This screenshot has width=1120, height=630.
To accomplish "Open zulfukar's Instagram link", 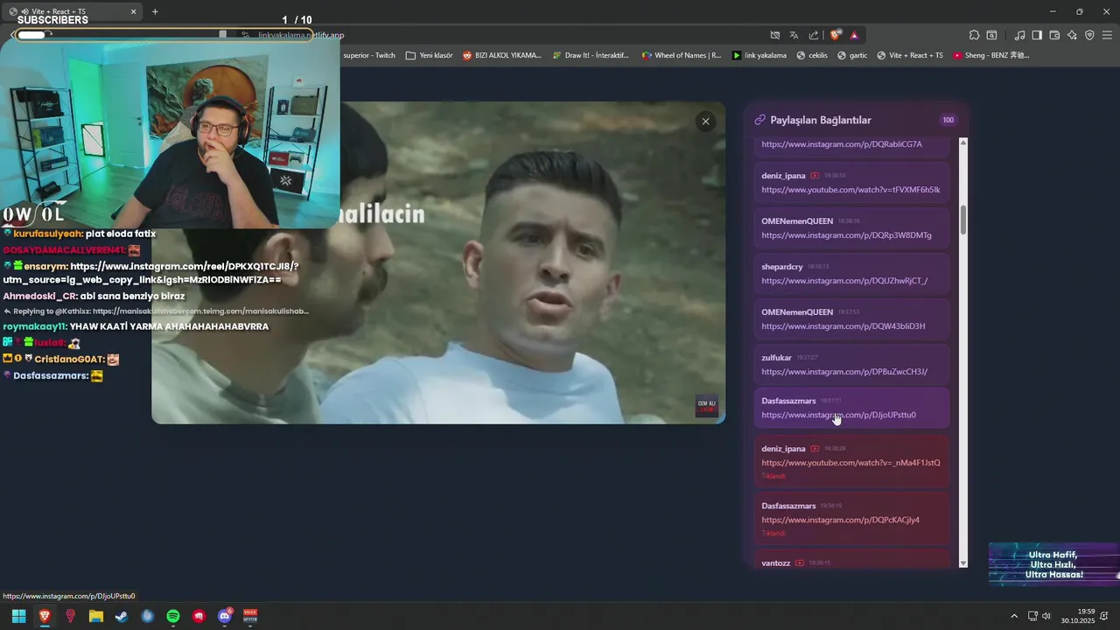I will 844,372.
